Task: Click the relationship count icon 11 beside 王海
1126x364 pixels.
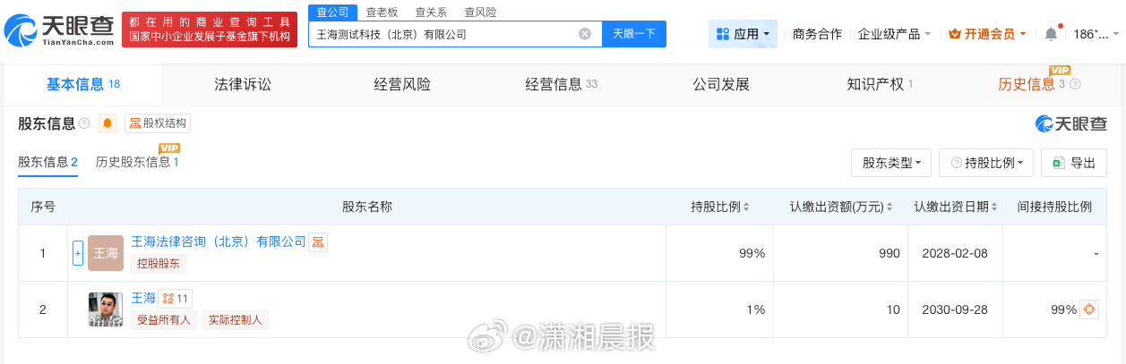Action: tap(176, 298)
